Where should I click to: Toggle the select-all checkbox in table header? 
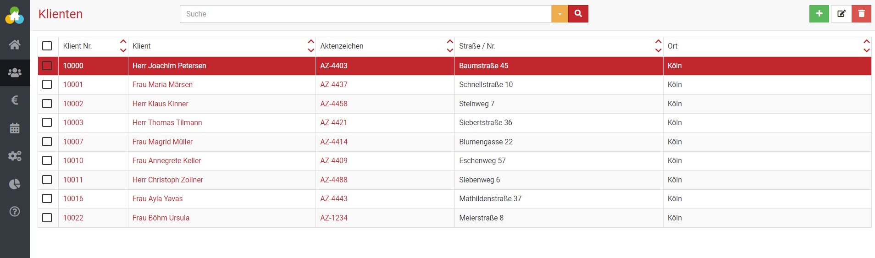coord(47,46)
